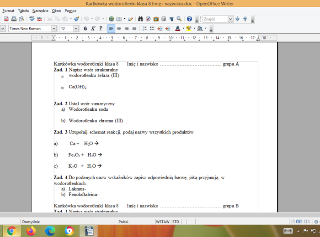Expand the Find toolbar search history dropdown

[230, 19]
